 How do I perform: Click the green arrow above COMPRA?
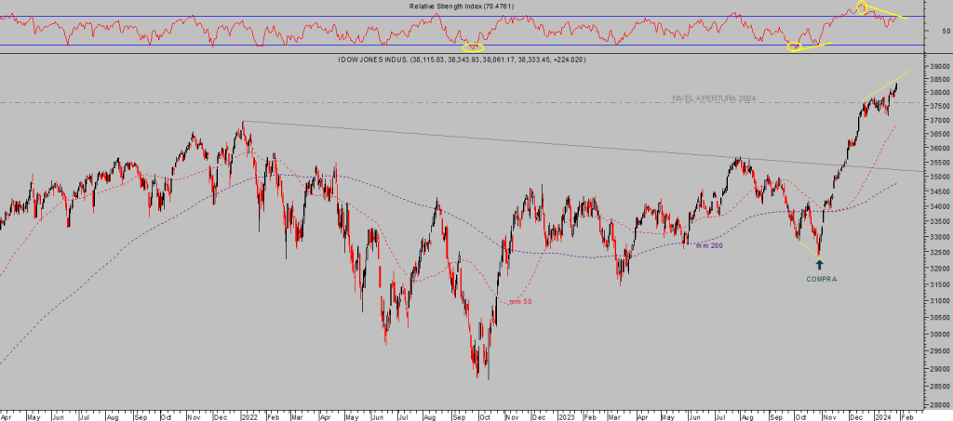pyautogui.click(x=819, y=264)
